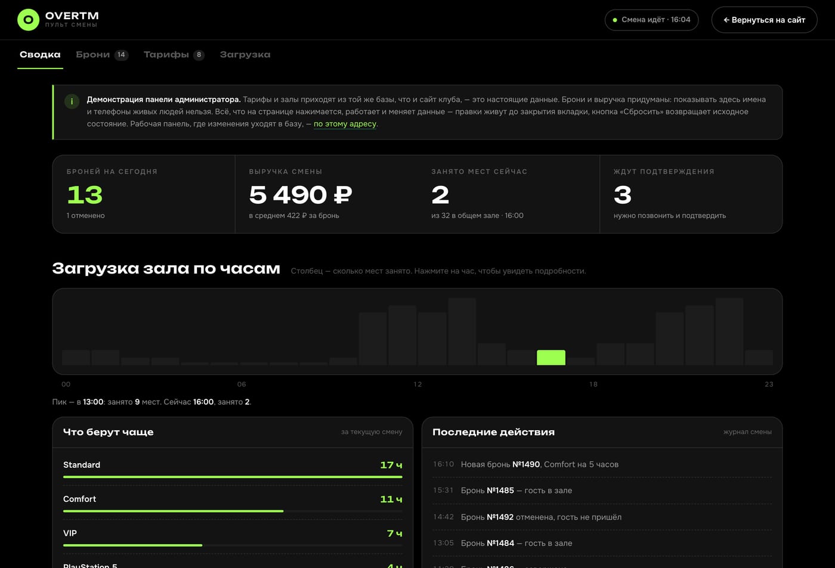Follow the по этому адресу link
The height and width of the screenshot is (568, 835).
[x=345, y=124]
